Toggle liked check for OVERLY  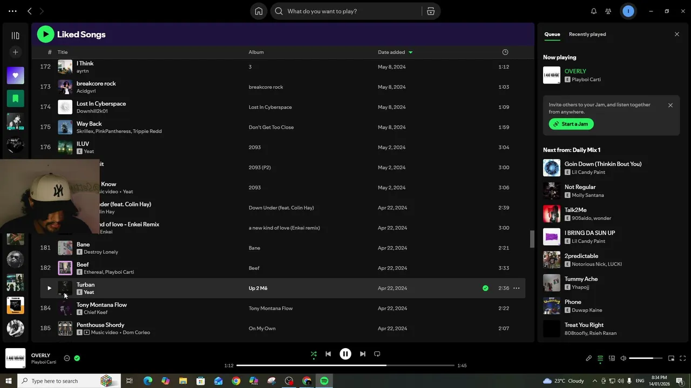tap(77, 358)
